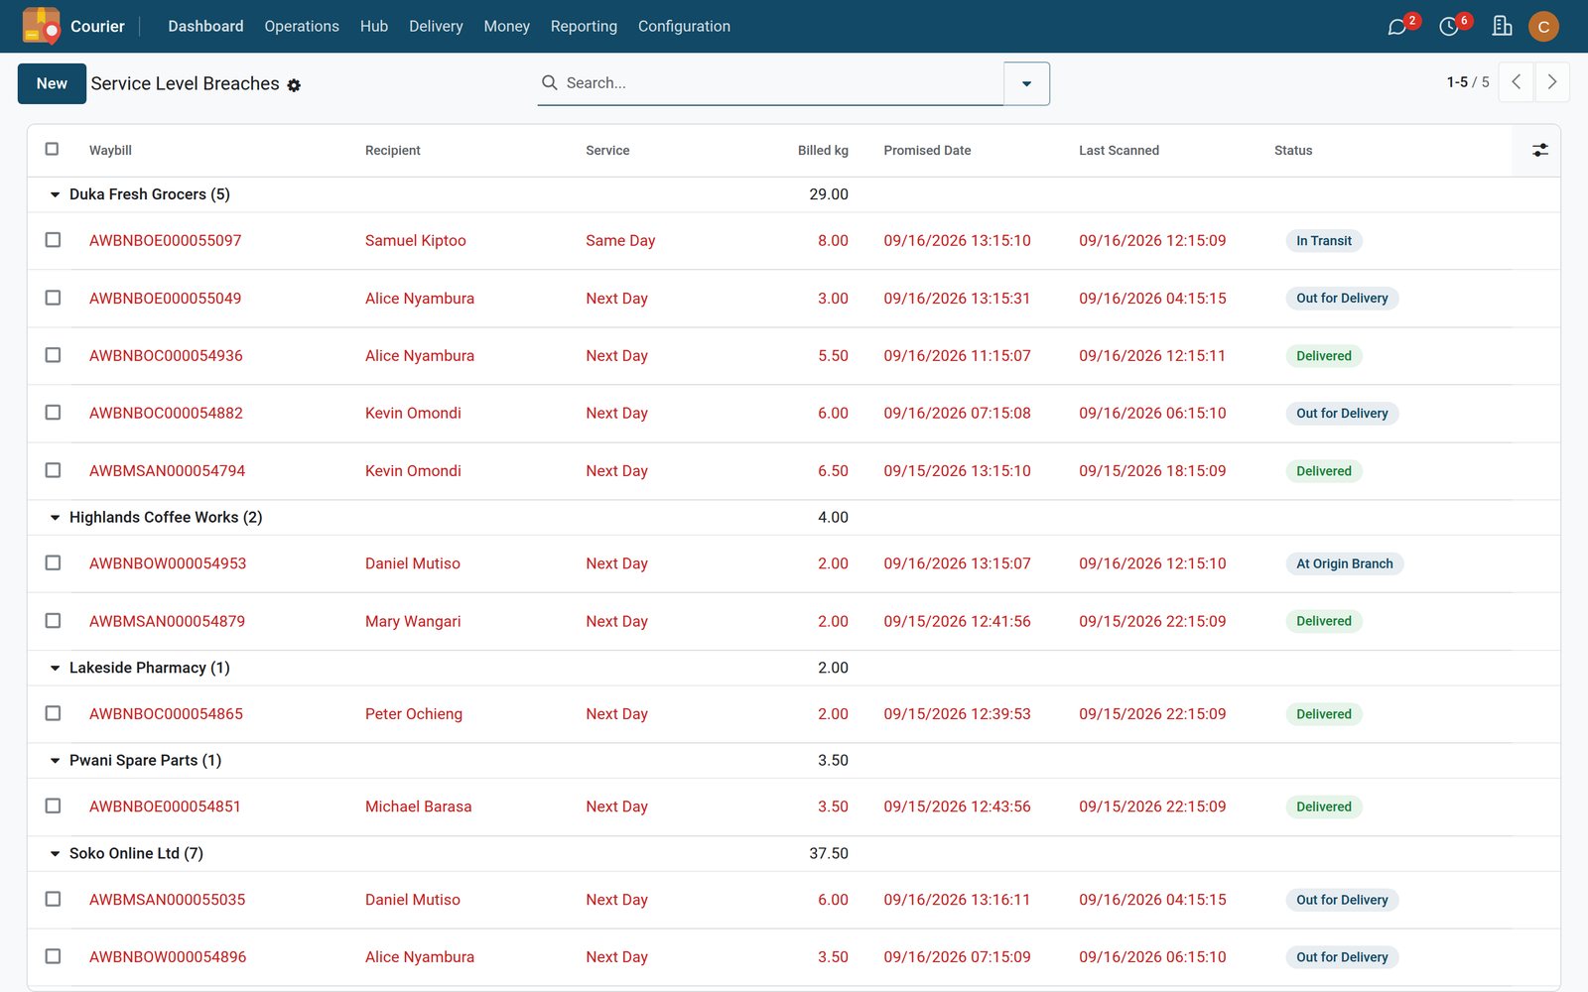Click the Courier brand name
The height and width of the screenshot is (992, 1588).
(97, 26)
